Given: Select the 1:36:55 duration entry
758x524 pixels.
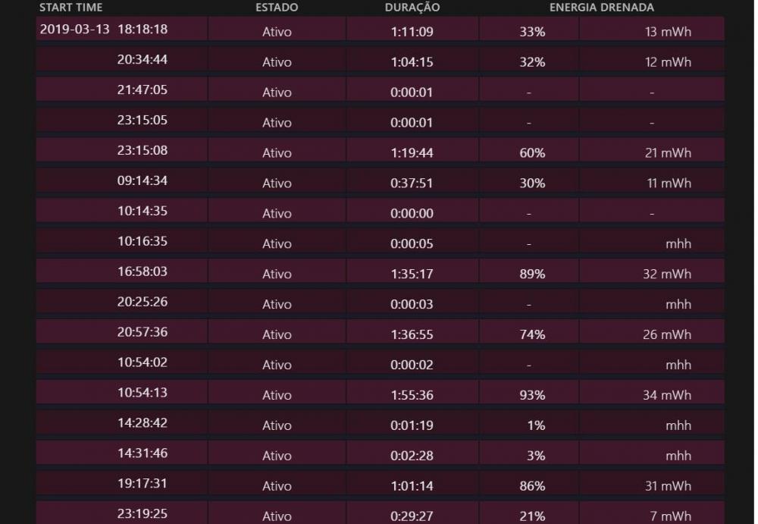Looking at the screenshot, I should pos(412,334).
